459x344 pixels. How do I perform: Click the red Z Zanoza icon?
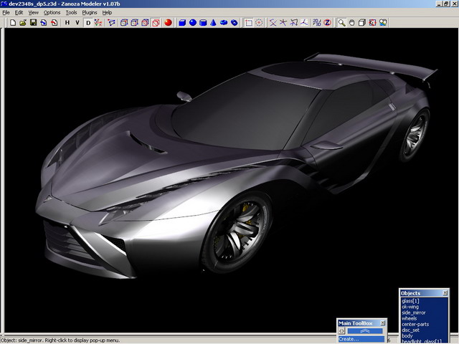click(327, 23)
